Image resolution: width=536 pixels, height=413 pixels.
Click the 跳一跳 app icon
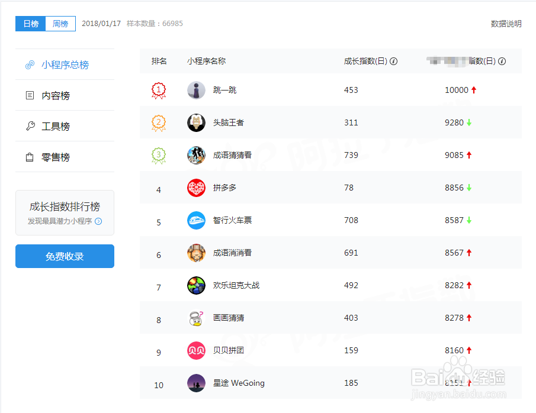196,90
